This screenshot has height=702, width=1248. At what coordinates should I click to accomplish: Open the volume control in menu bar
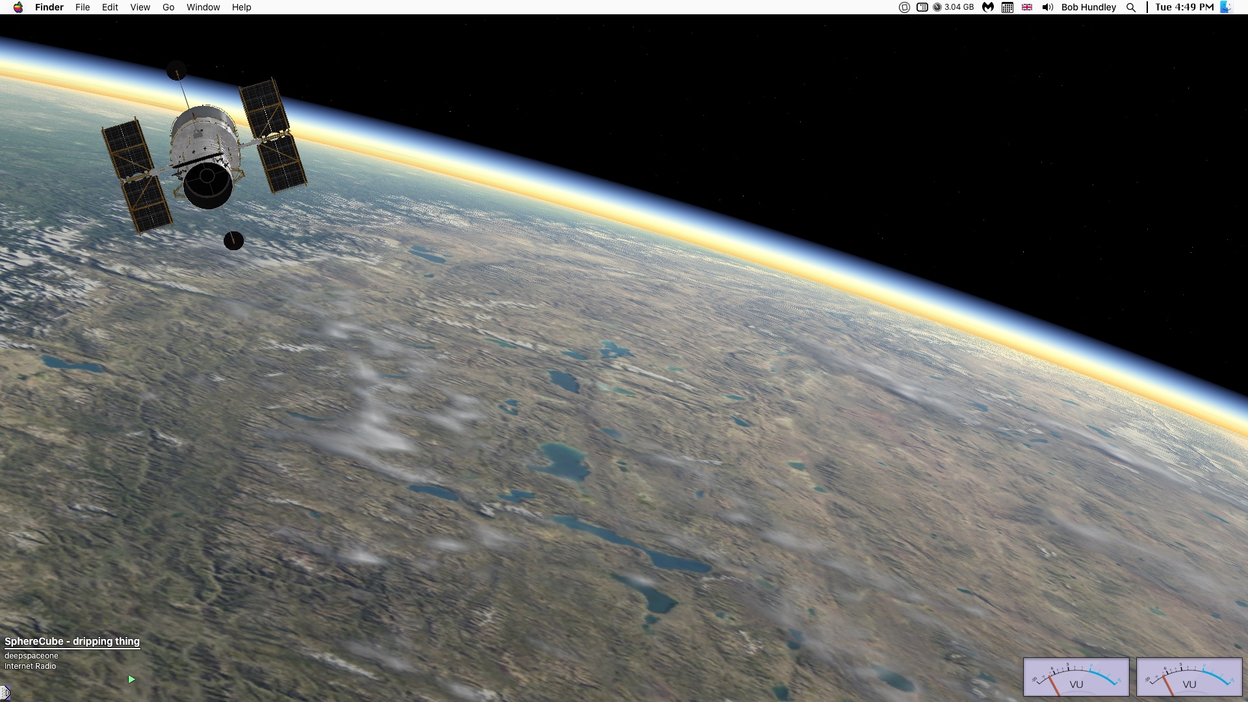pyautogui.click(x=1047, y=7)
